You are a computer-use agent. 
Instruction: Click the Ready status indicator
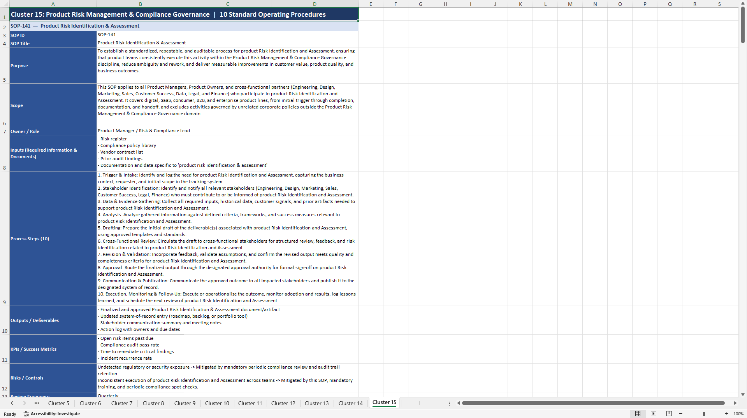[10, 414]
